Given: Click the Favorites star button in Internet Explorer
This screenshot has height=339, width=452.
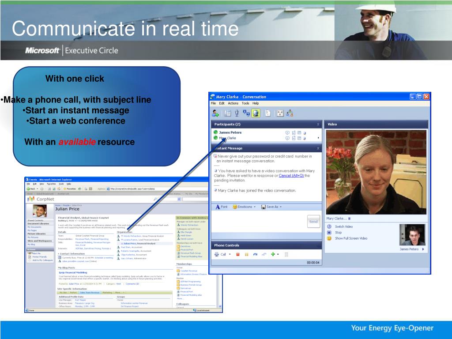Looking at the screenshot, I should pyautogui.click(x=69, y=189).
